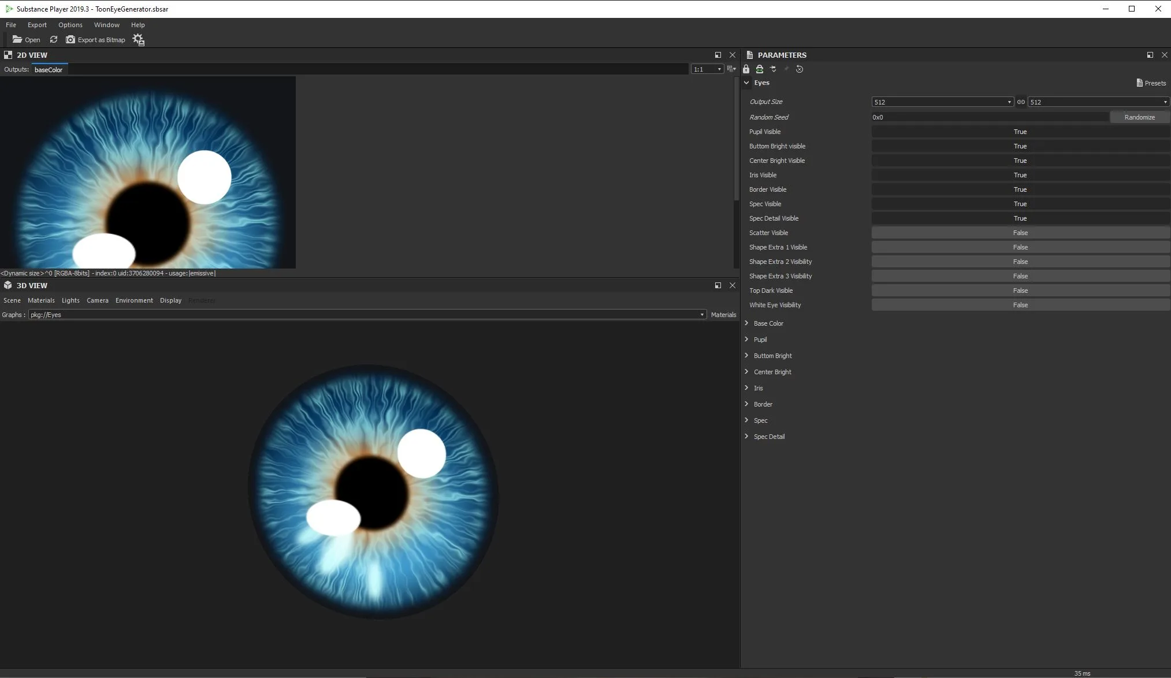Click the reset parameters icon in Parameters toolbar
The height and width of the screenshot is (678, 1171).
click(x=800, y=69)
